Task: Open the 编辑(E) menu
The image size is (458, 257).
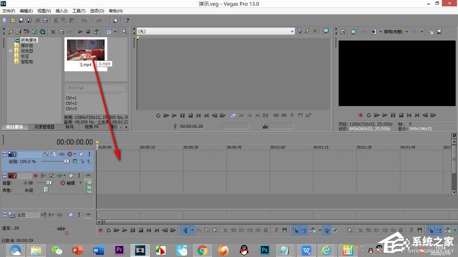Action: tap(26, 11)
